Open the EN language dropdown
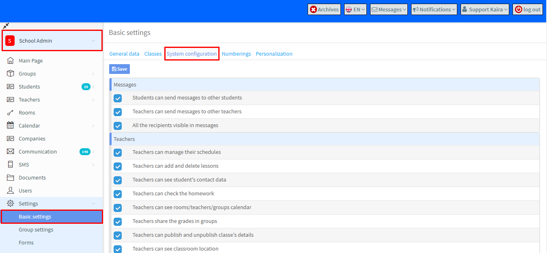 click(355, 9)
